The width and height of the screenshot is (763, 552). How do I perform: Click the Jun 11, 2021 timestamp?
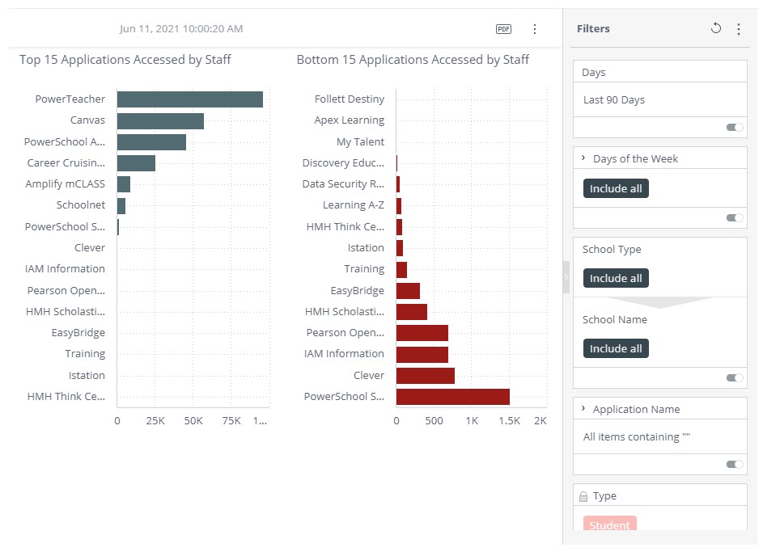[181, 28]
